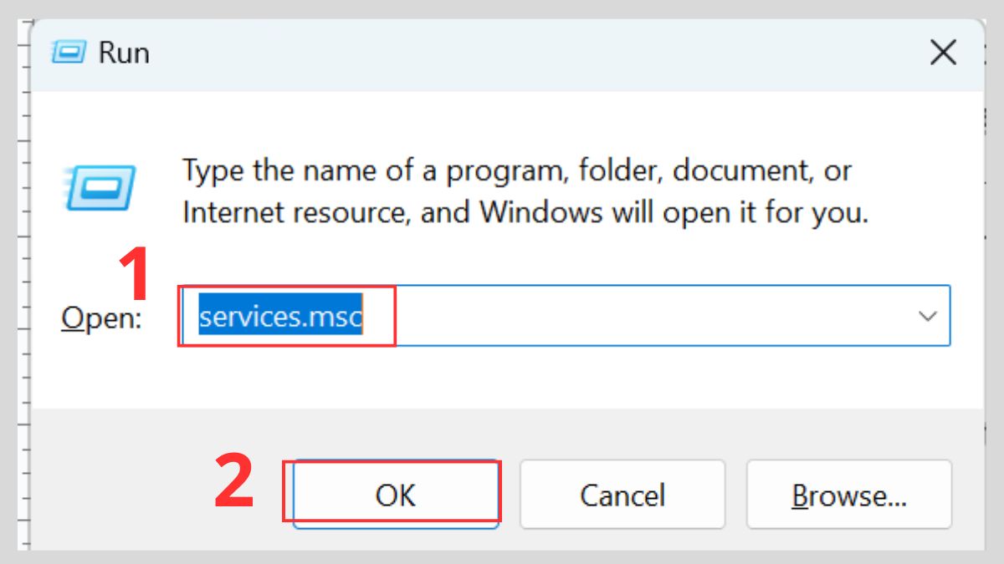Click the "Type the name of a program" line
The image size is (1004, 564).
[x=516, y=171]
